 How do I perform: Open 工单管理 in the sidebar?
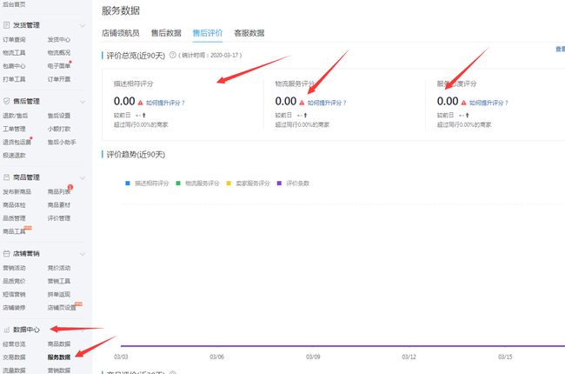[x=14, y=129]
